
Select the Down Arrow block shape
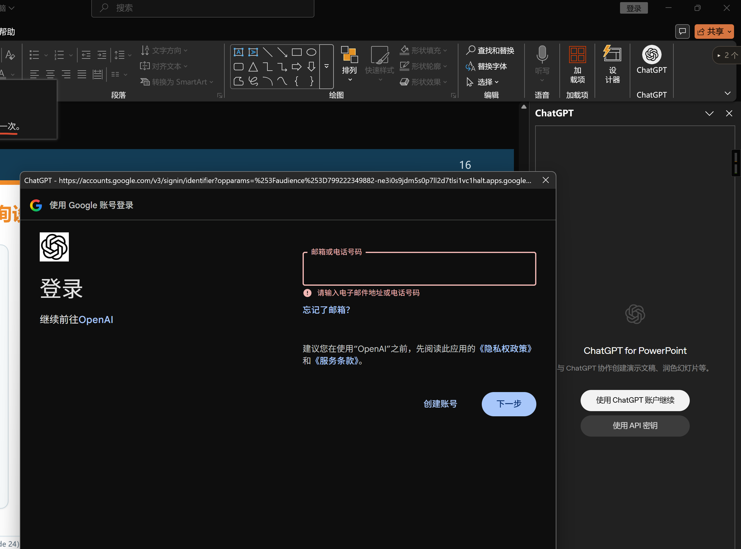(311, 67)
